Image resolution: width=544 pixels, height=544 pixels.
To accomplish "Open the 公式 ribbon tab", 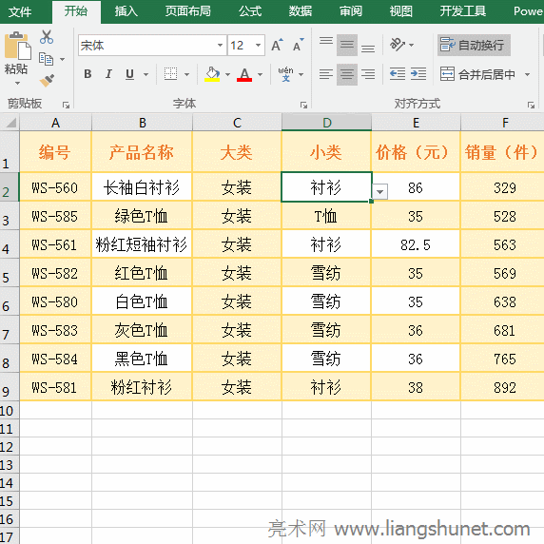I will coord(250,11).
